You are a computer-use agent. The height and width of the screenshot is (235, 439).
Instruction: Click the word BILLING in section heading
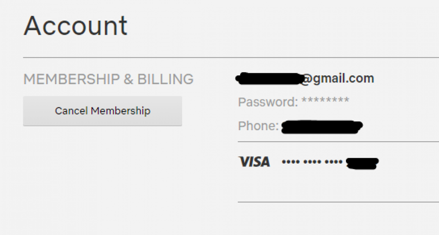pyautogui.click(x=166, y=79)
